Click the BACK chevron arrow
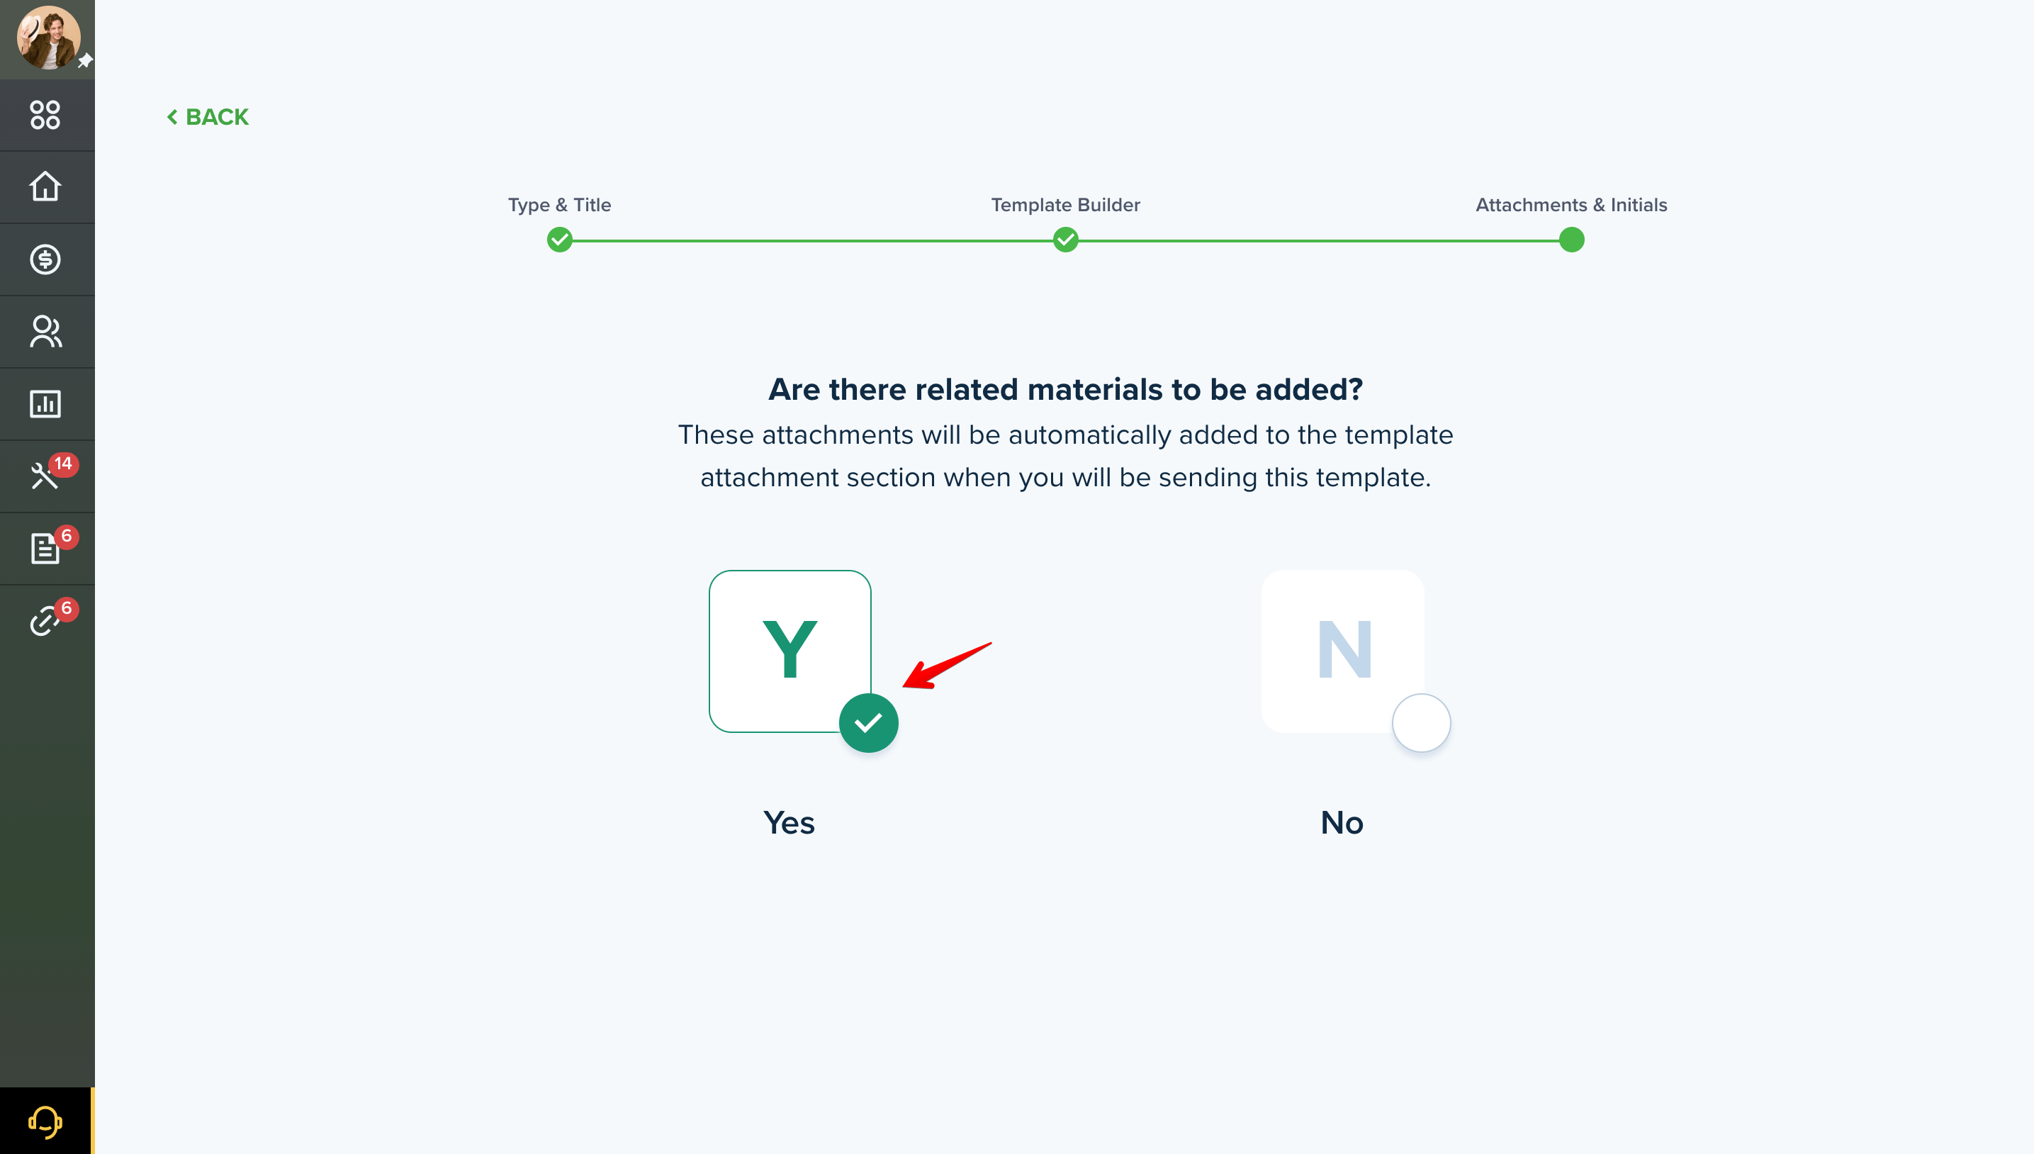This screenshot has width=2034, height=1154. (172, 117)
